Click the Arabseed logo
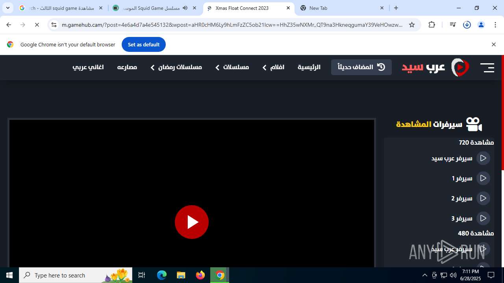Image resolution: width=504 pixels, height=283 pixels. [435, 68]
